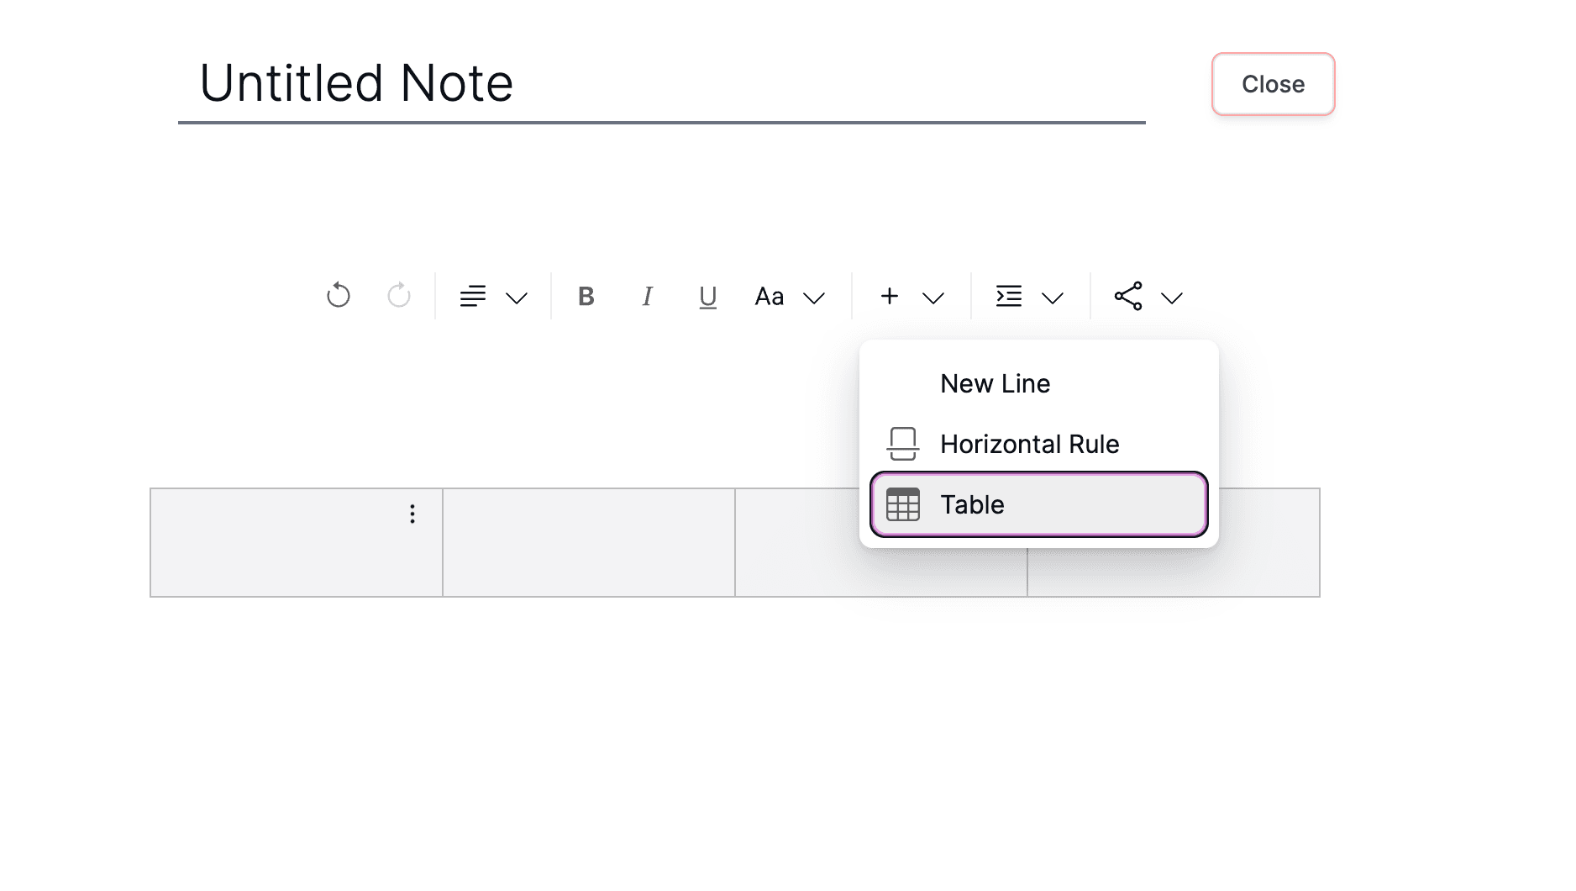Toggle bold formatting
The height and width of the screenshot is (891, 1576).
586,297
